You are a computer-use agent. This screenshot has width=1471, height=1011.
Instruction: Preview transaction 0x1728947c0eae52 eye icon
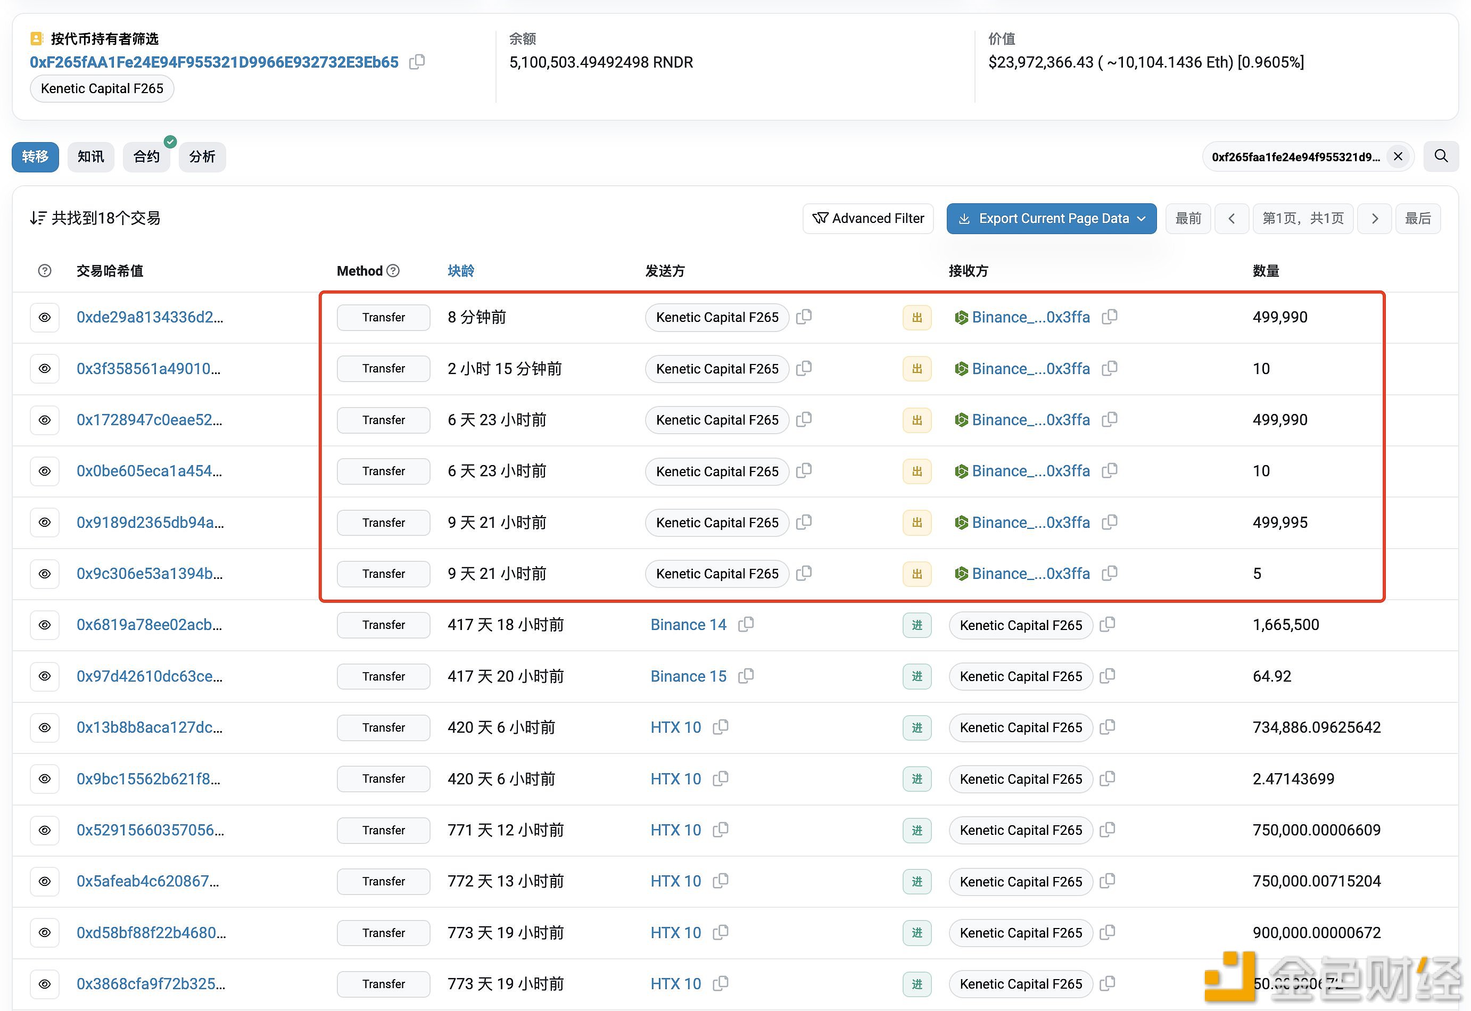tap(44, 419)
